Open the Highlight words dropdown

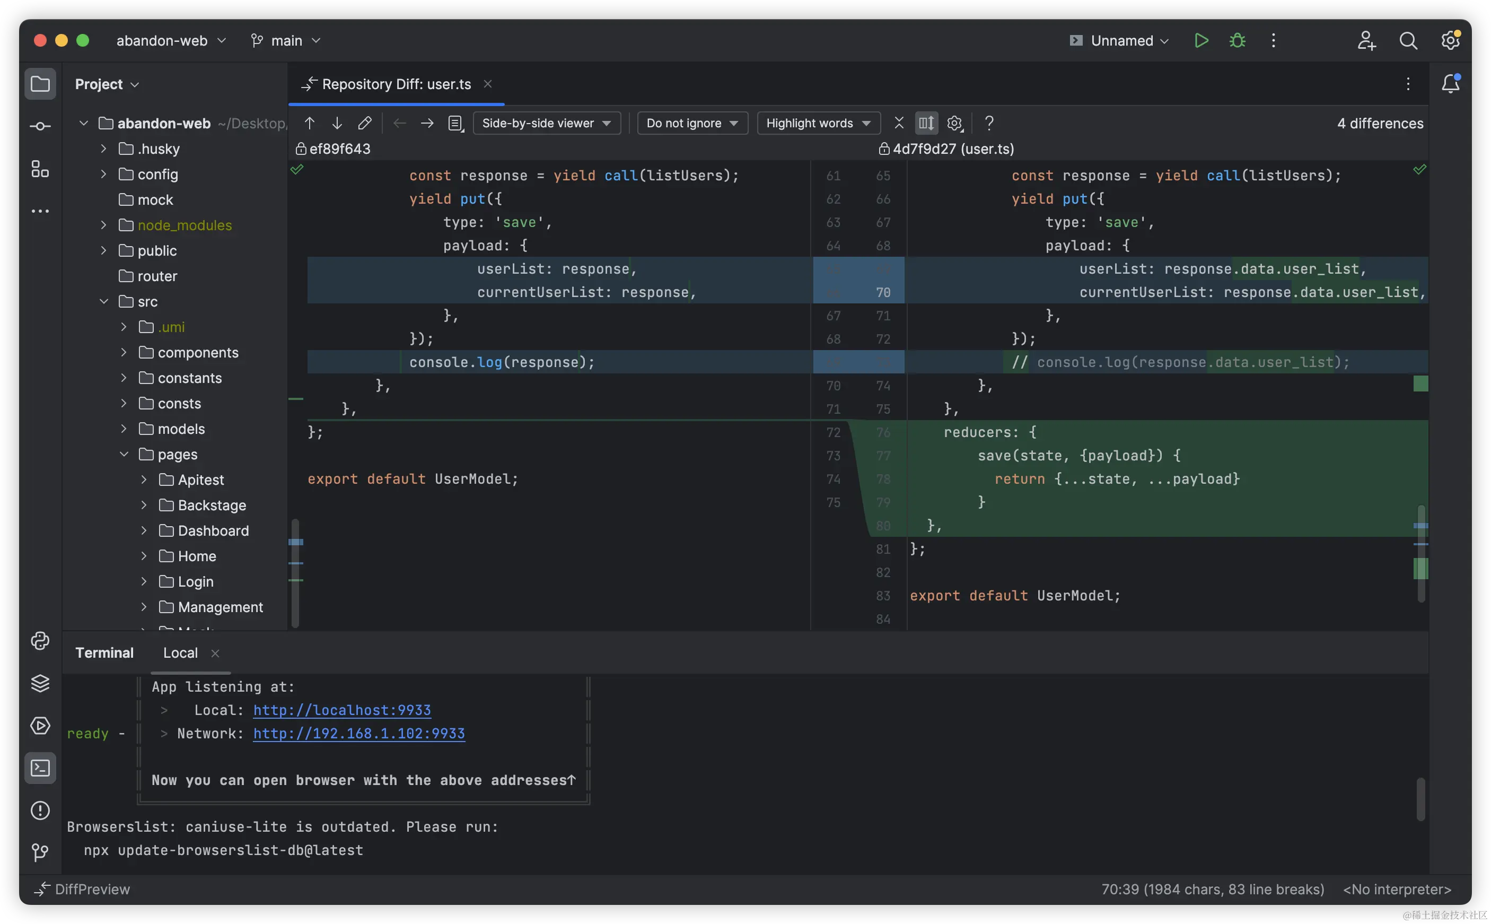pyautogui.click(x=818, y=123)
